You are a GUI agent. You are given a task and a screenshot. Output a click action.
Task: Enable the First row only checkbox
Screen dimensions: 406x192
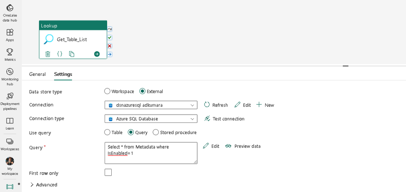(108, 172)
